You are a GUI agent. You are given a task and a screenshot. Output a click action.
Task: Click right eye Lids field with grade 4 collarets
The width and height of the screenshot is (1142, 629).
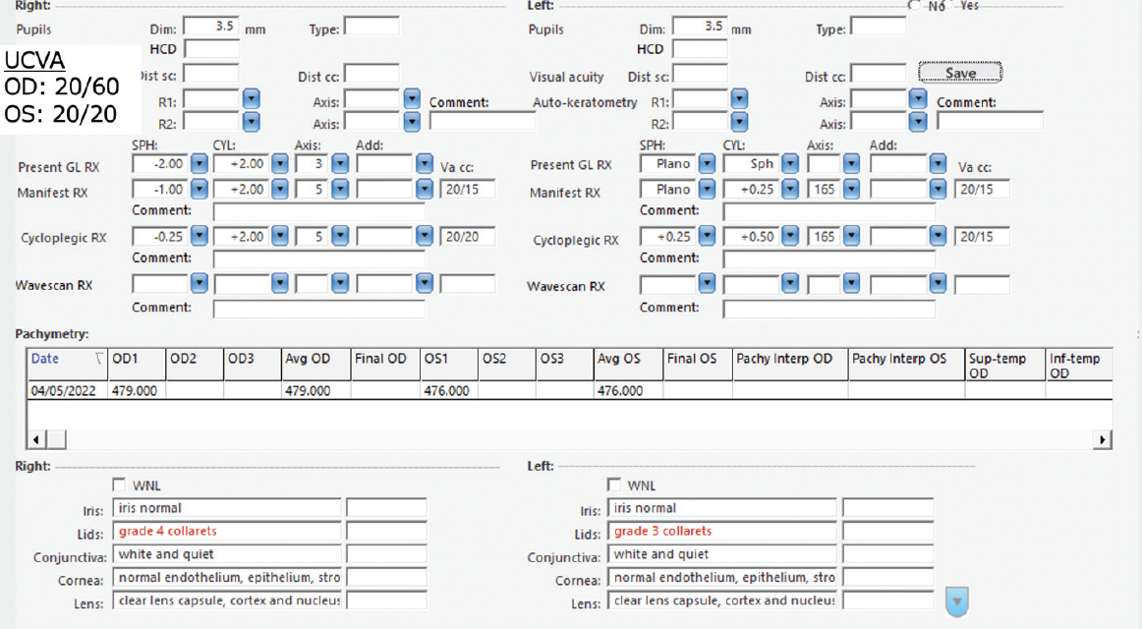[x=227, y=532]
